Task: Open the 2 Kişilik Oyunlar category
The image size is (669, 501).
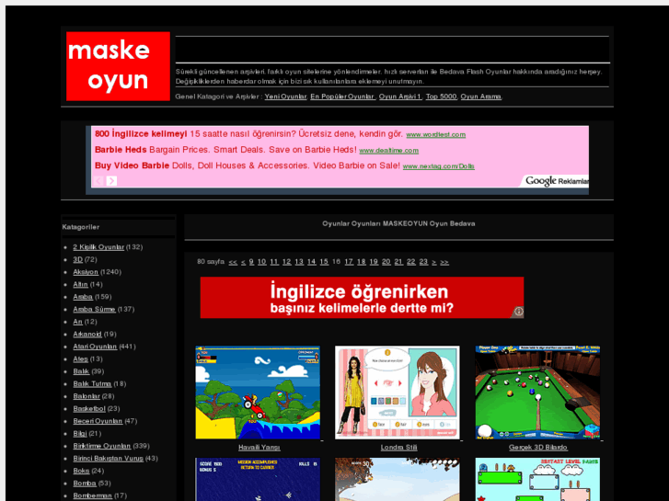Action: pyautogui.click(x=98, y=247)
